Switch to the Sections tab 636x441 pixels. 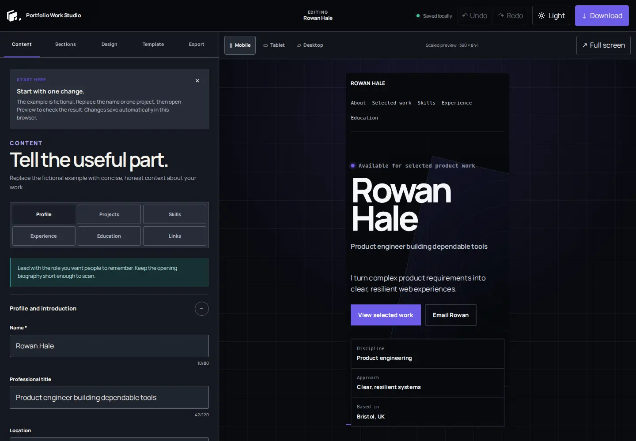[x=65, y=45]
